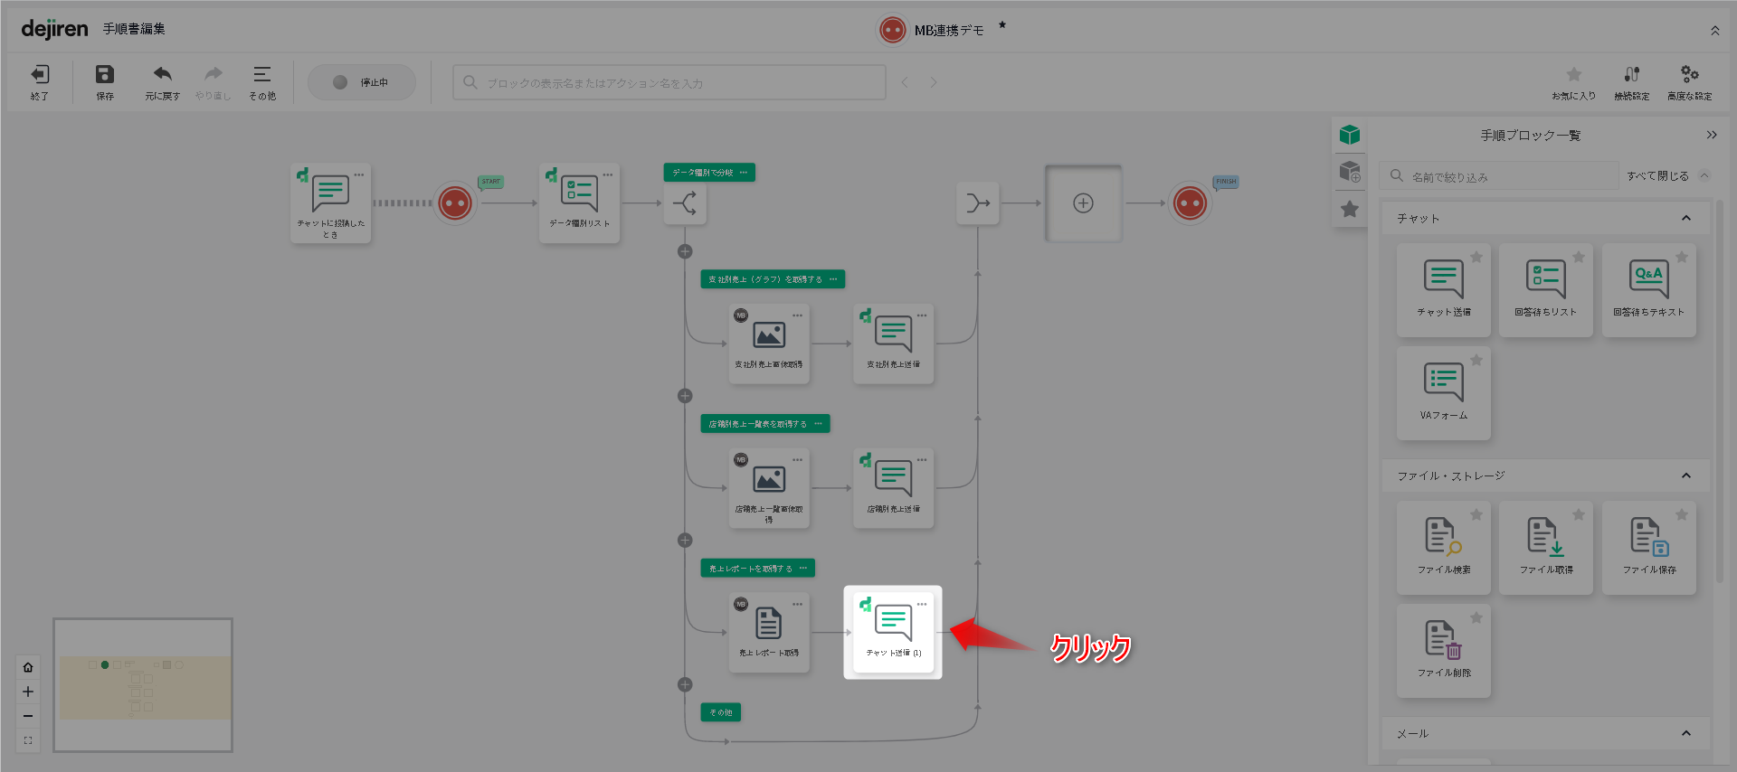1737x772 pixels.
Task: Favorite the VAフォーム block star
Action: [x=1476, y=360]
